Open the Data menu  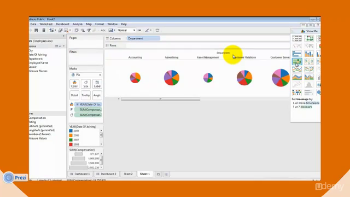(33, 24)
